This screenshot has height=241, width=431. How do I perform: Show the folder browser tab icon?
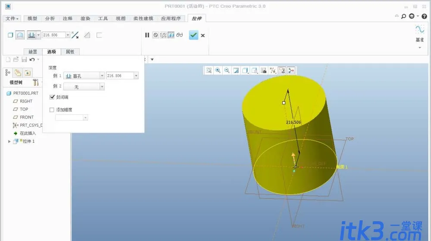click(18, 72)
